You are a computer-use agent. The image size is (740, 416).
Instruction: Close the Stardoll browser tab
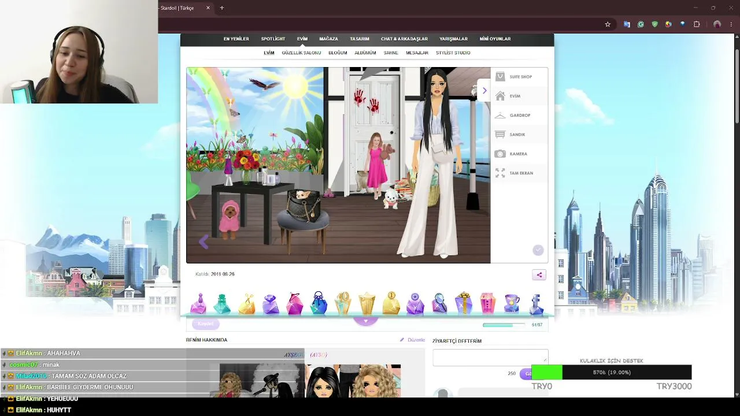208,8
